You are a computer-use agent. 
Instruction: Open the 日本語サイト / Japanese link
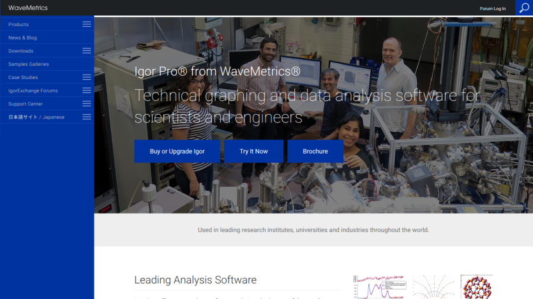coord(36,117)
